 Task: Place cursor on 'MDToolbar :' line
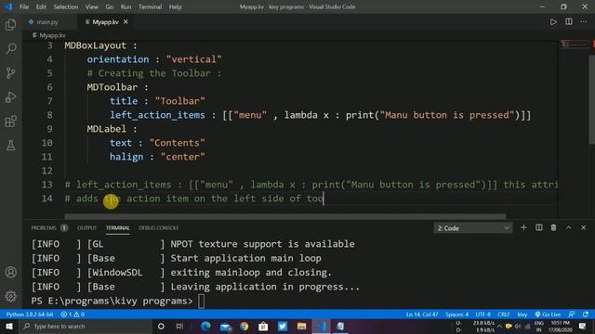pos(117,87)
